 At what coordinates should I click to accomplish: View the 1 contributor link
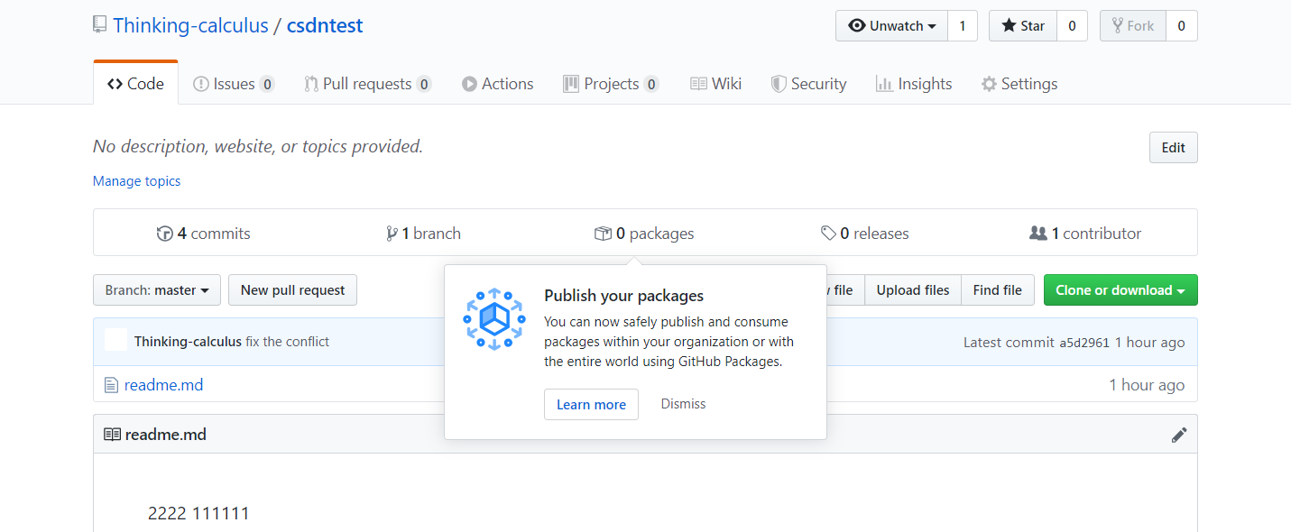(x=1085, y=234)
